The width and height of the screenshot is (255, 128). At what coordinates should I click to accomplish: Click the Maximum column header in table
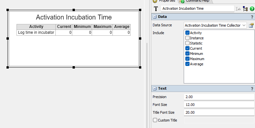coord(102,27)
